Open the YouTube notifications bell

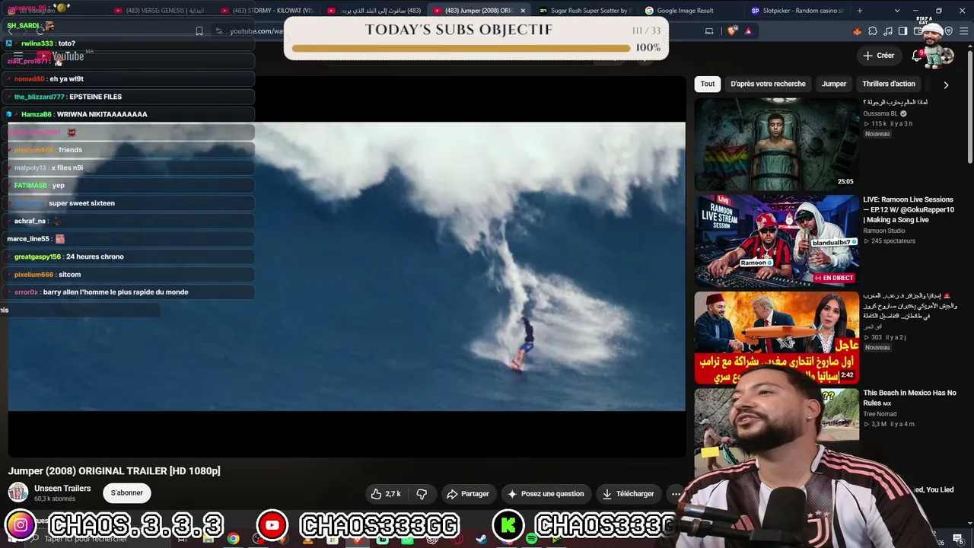click(916, 56)
